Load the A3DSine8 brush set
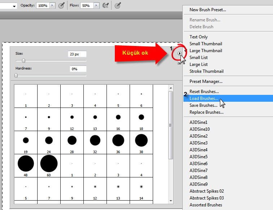 (199, 177)
